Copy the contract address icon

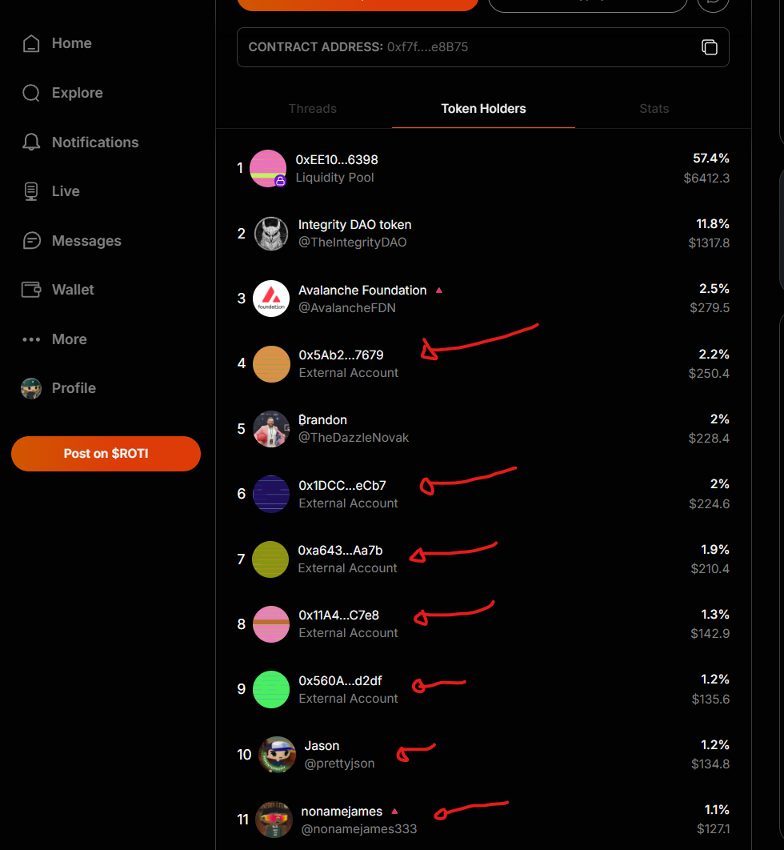[709, 47]
